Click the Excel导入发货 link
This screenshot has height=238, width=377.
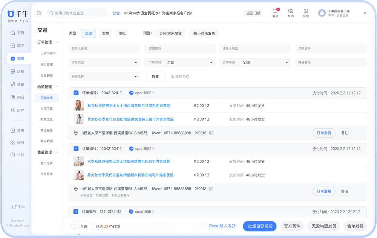(x=222, y=226)
